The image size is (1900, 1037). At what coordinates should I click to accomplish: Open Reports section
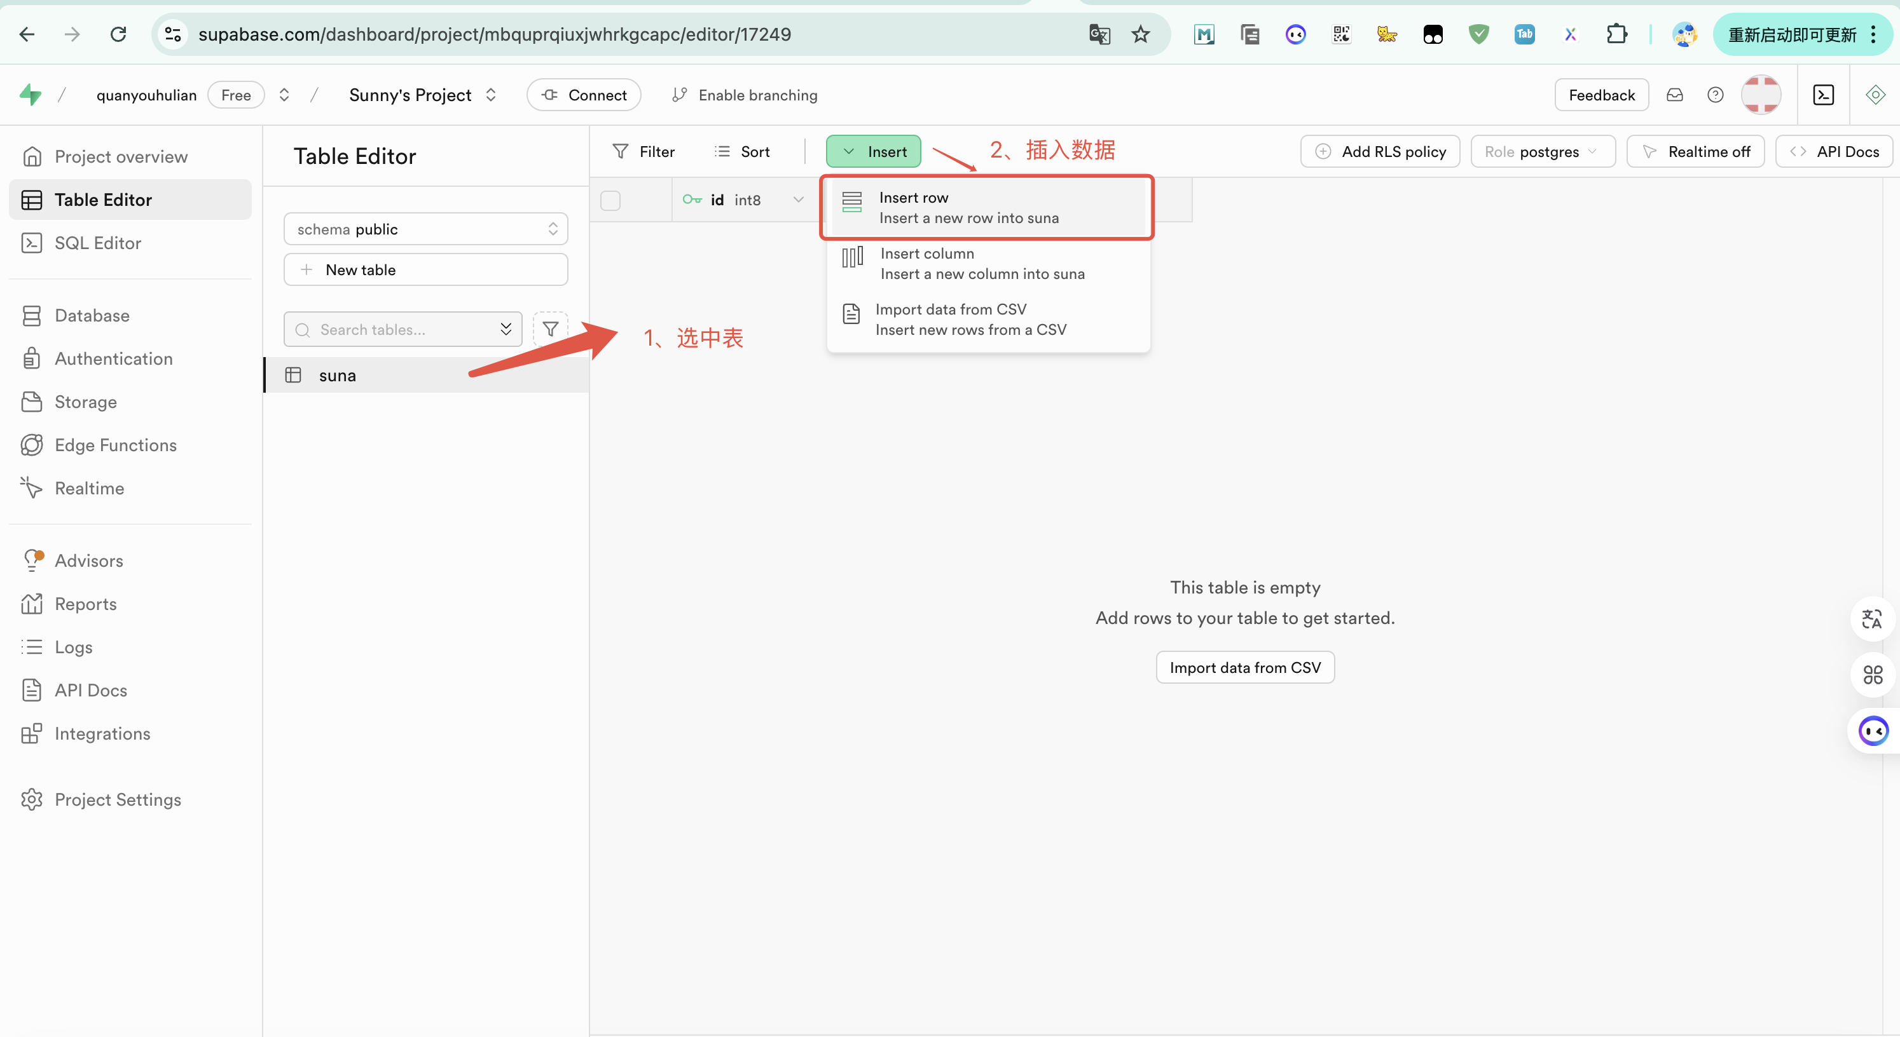[85, 604]
